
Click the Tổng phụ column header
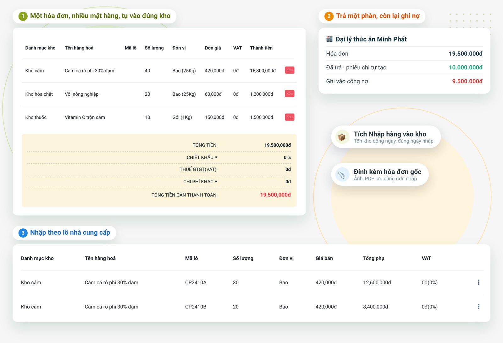373,258
